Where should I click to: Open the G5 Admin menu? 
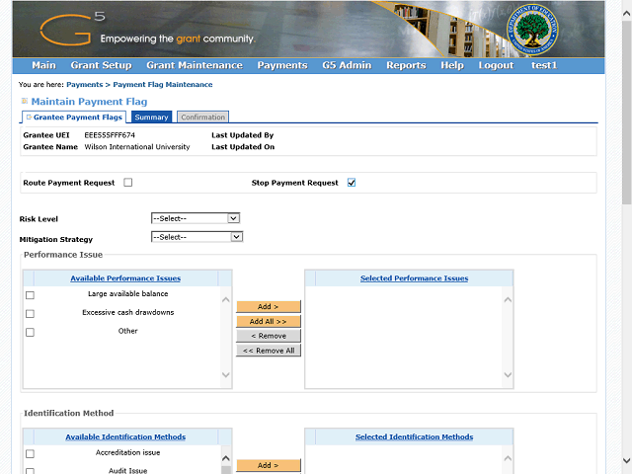[347, 65]
